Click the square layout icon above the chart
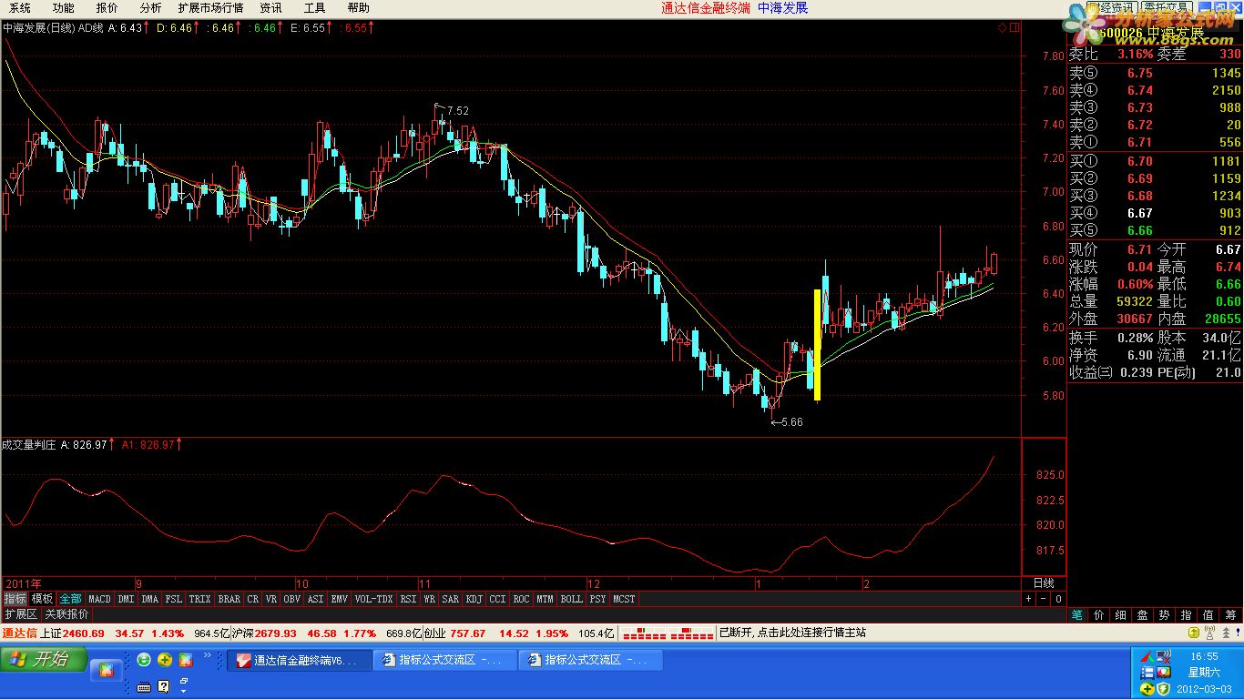This screenshot has height=699, width=1244. click(x=1013, y=28)
